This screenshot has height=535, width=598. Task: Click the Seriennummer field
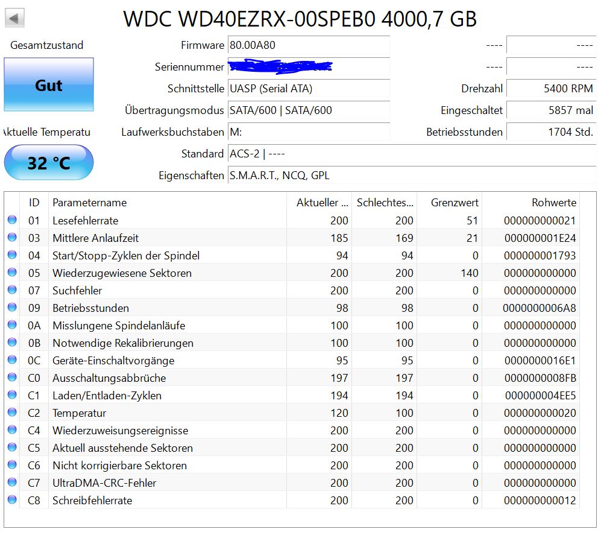coord(309,67)
